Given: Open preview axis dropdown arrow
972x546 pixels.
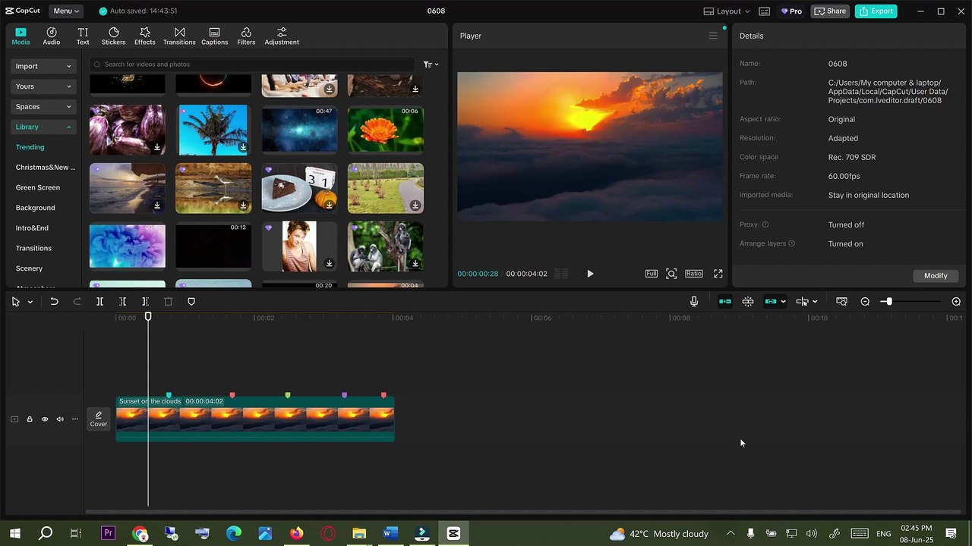Looking at the screenshot, I should coord(815,302).
